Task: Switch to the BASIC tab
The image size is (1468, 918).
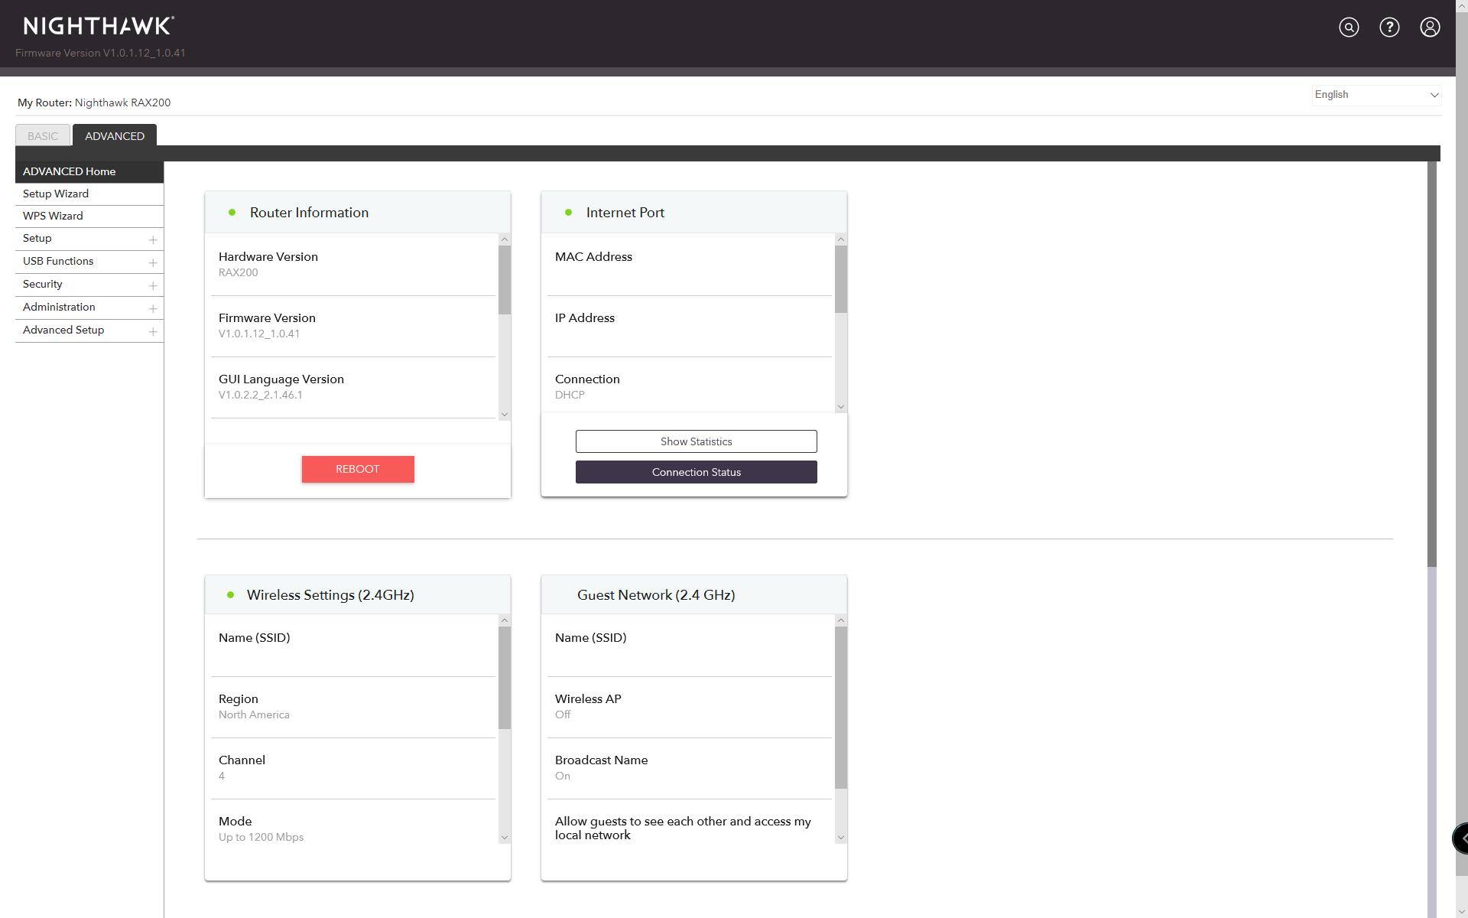Action: 43,136
